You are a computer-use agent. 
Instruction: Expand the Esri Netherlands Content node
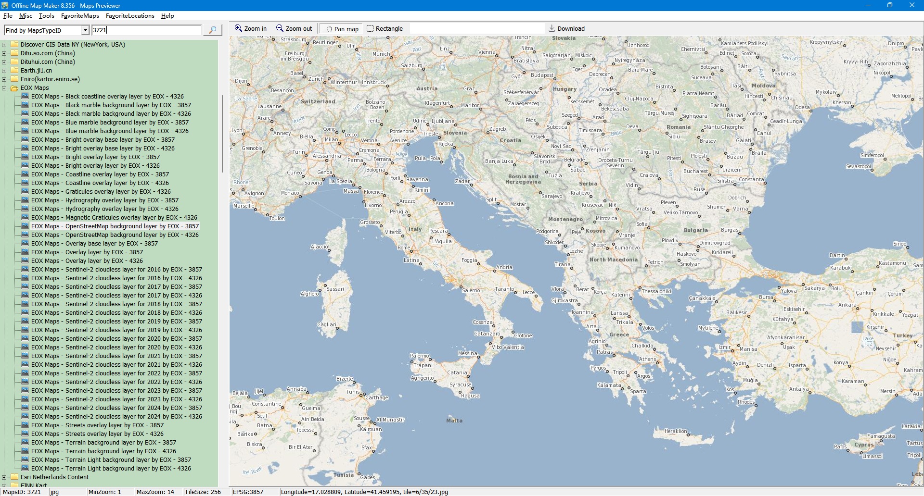click(x=4, y=477)
